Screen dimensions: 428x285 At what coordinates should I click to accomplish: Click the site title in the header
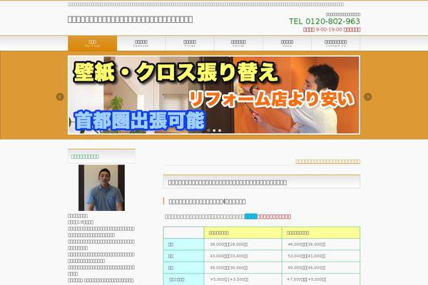pyautogui.click(x=131, y=19)
